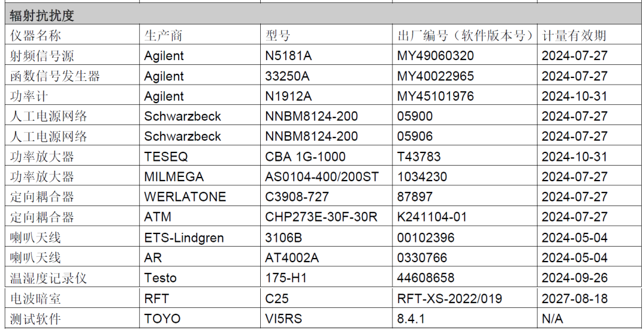
Task: Select model AS0104-400/200ST
Action: click(x=321, y=177)
